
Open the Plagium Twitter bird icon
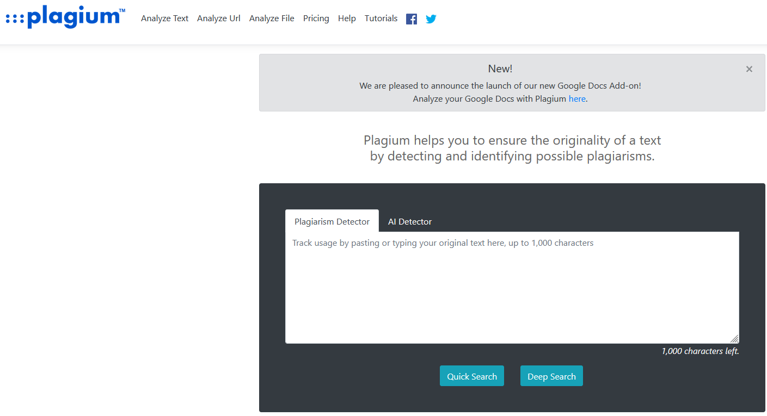click(x=431, y=19)
